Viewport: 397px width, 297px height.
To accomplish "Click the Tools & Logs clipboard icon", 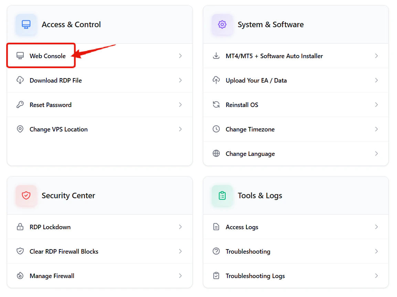I will [222, 195].
